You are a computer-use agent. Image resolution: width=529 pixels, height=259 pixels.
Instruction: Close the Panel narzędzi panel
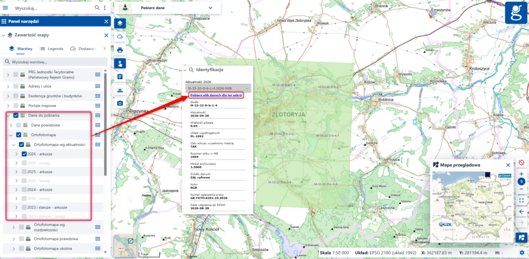point(106,21)
